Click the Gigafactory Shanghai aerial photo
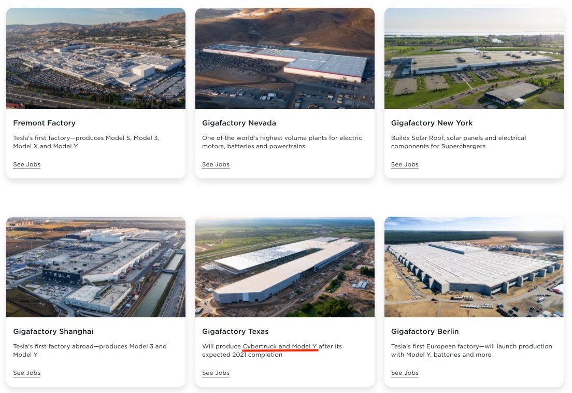This screenshot has width=572, height=393. 95,266
